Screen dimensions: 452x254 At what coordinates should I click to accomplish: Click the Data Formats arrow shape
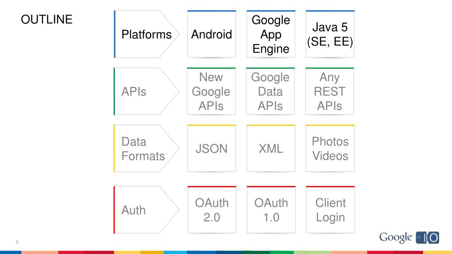click(x=146, y=148)
